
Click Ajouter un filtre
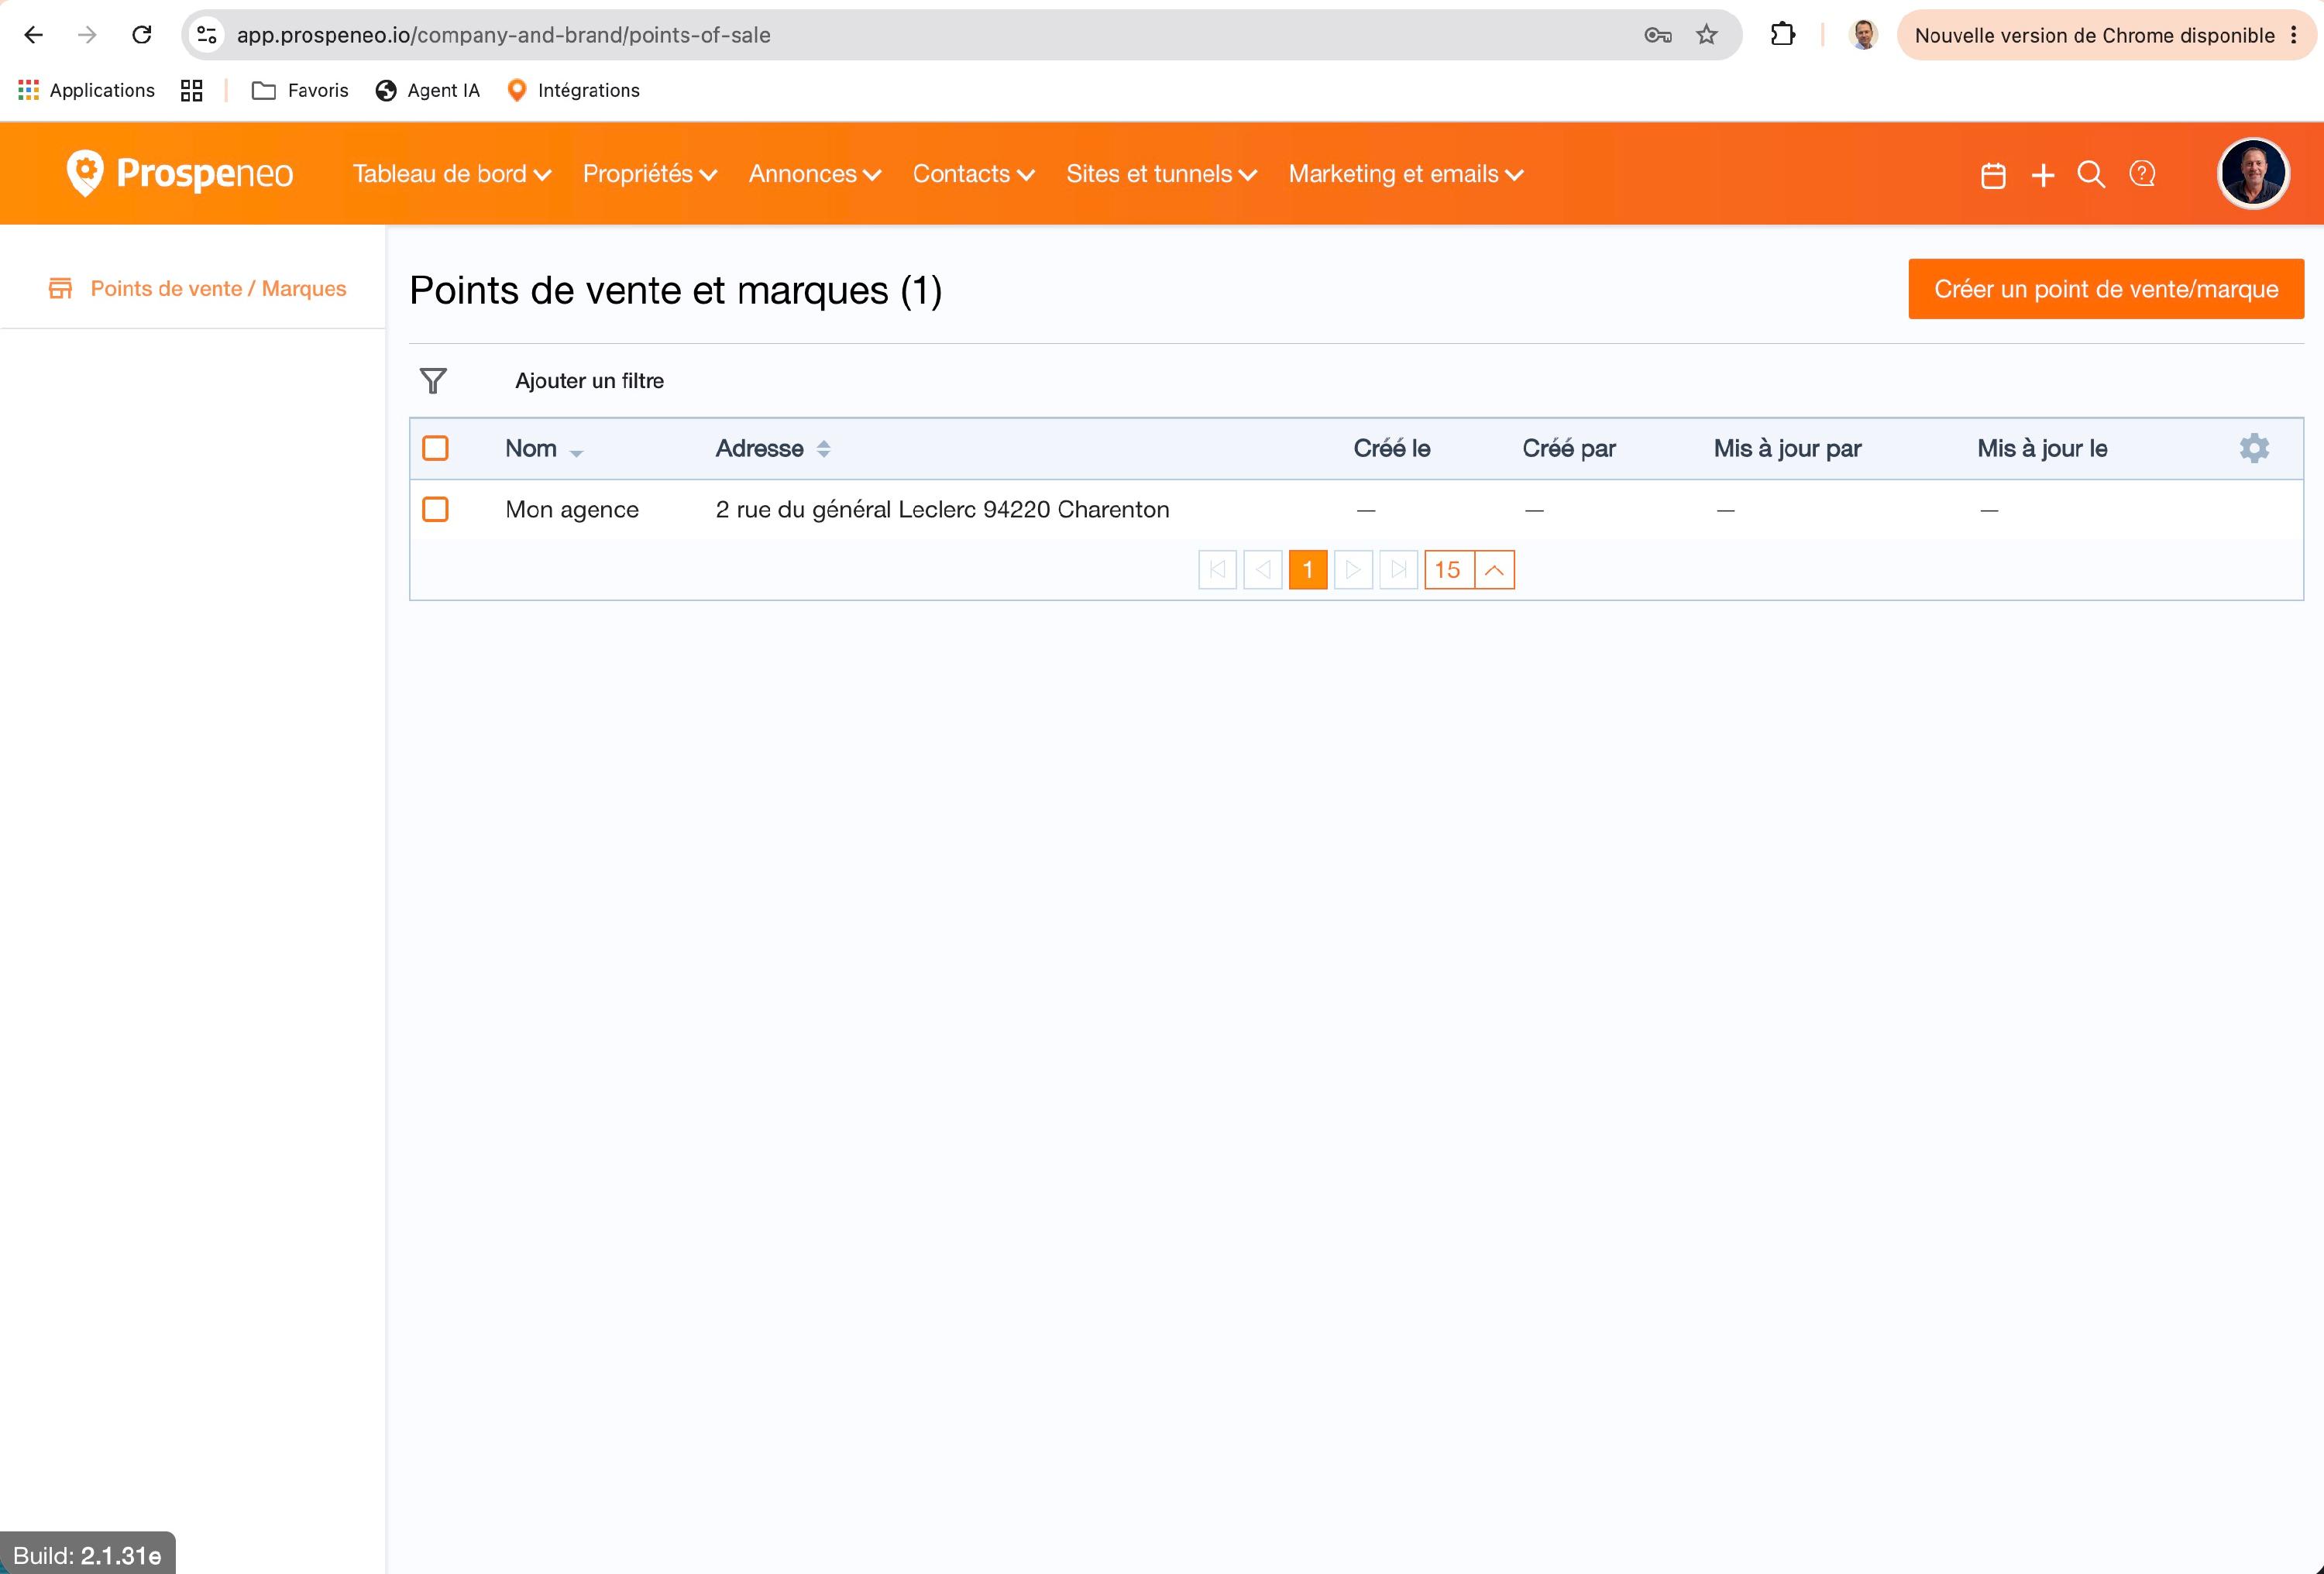click(589, 381)
